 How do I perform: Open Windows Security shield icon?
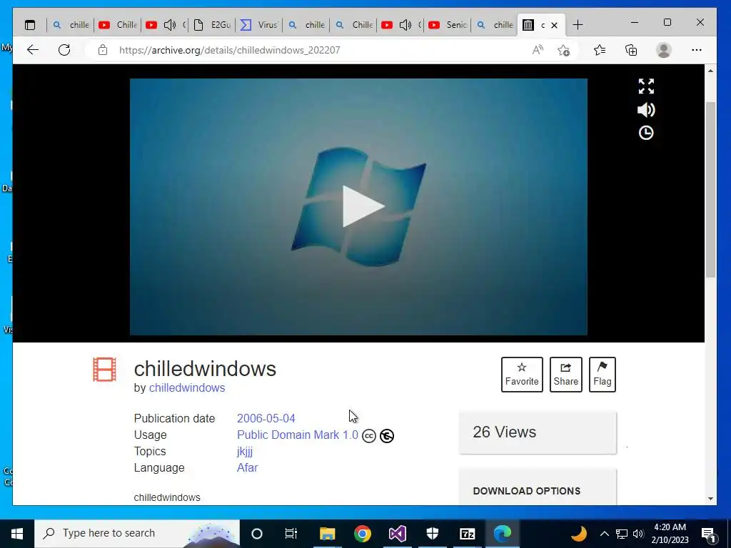tap(433, 534)
